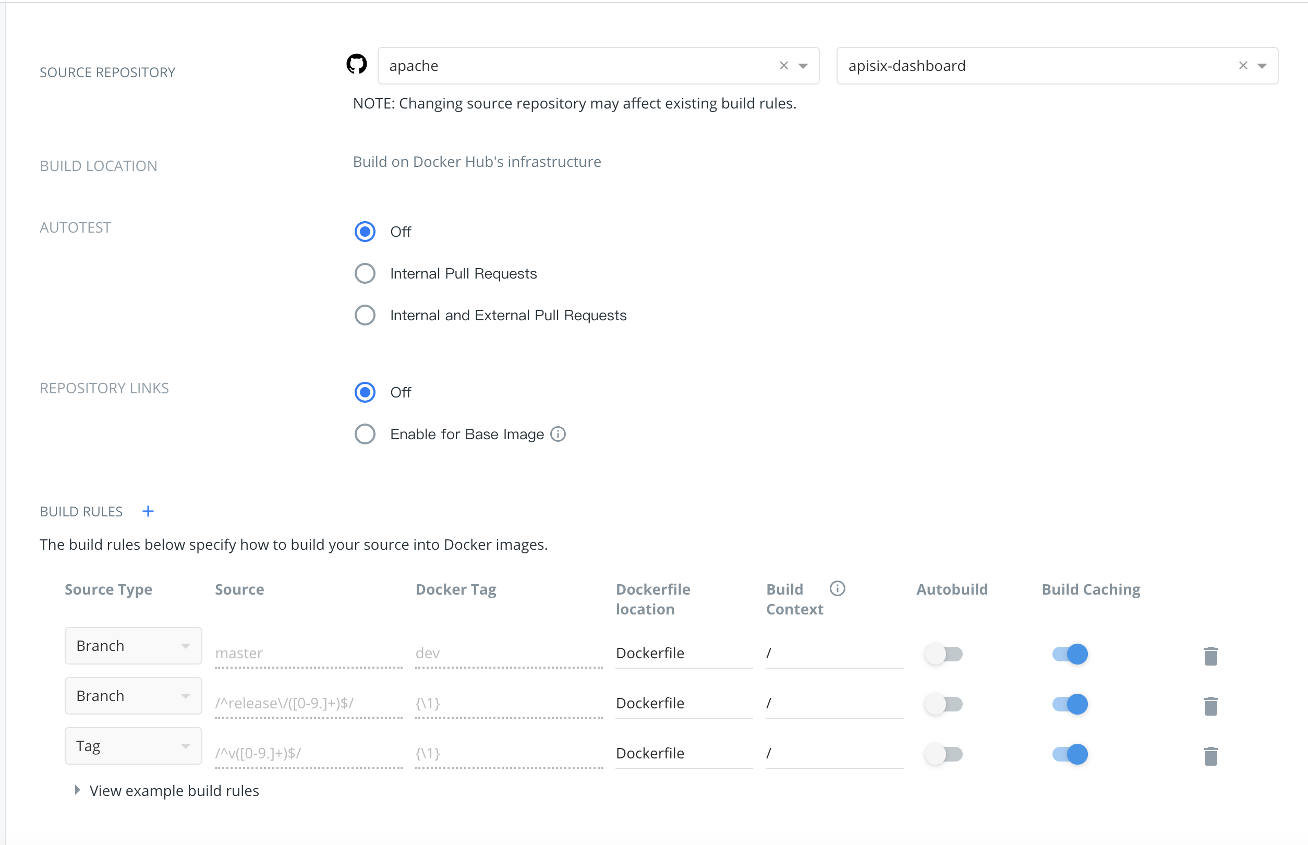Open Source Type dropdown set to Tag
This screenshot has width=1308, height=845.
click(133, 746)
